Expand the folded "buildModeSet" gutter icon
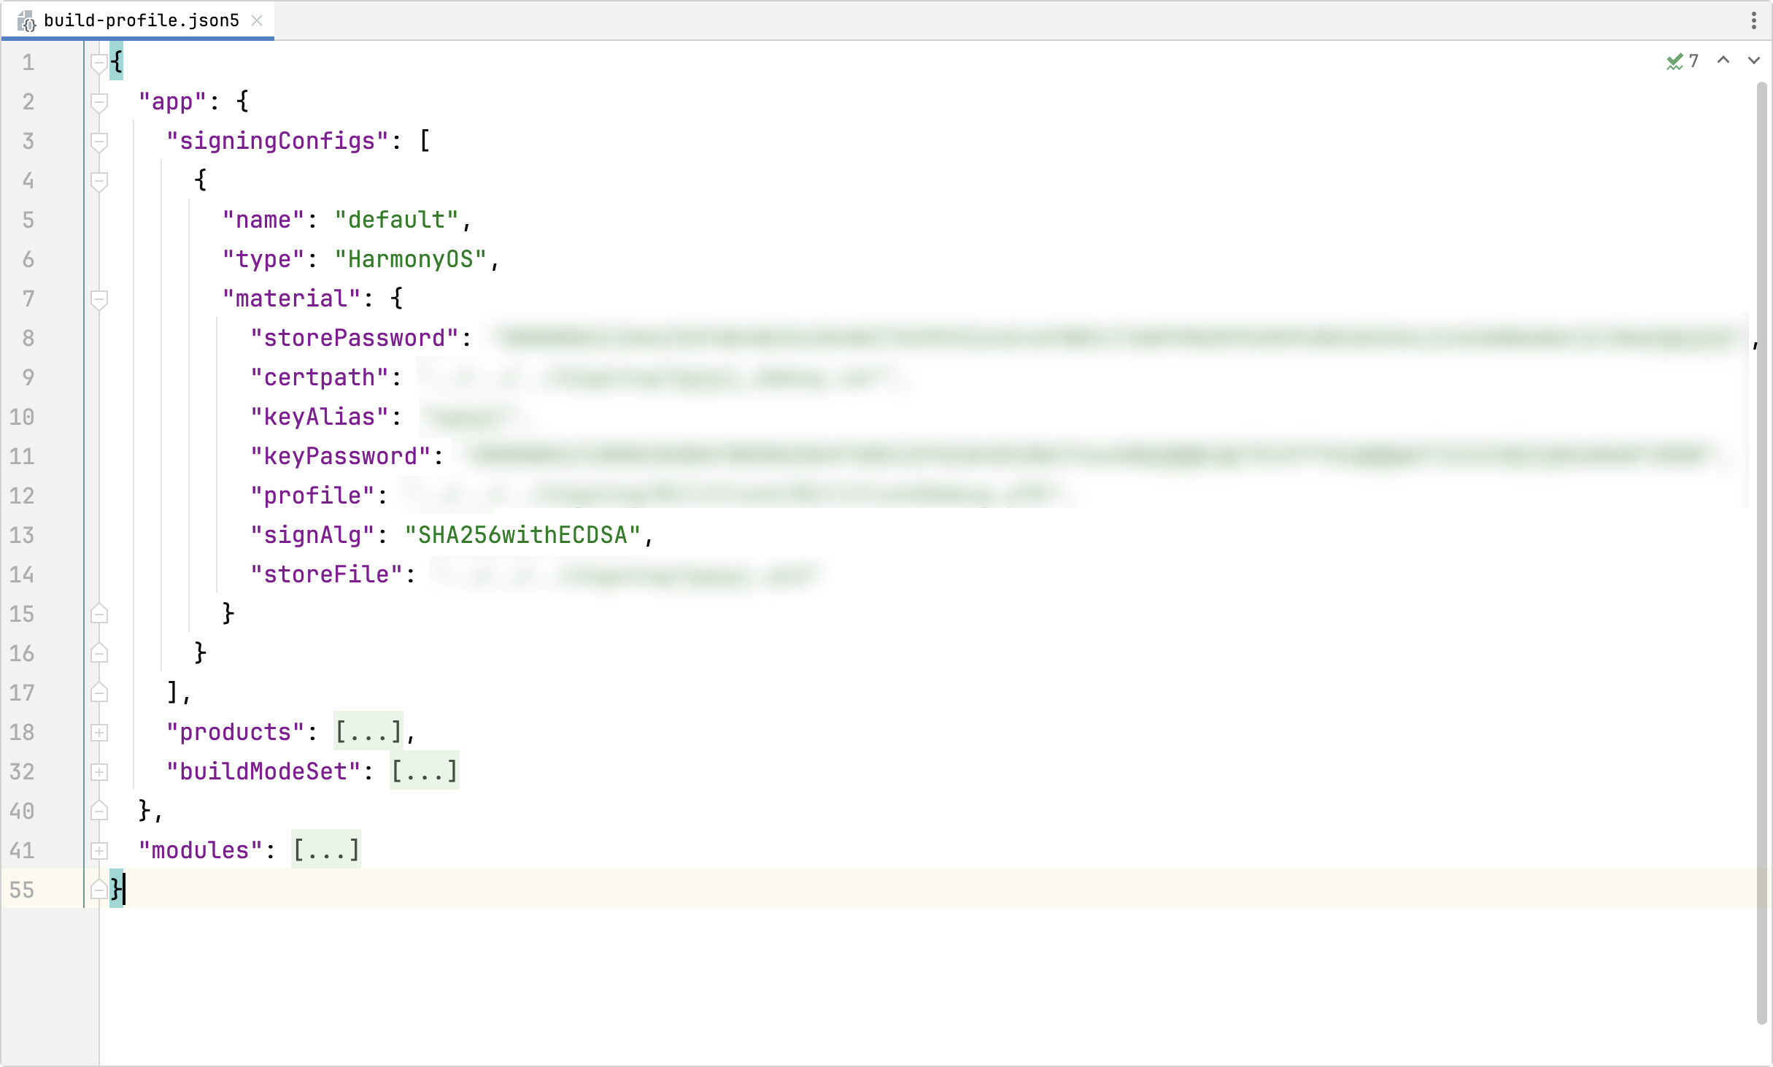The width and height of the screenshot is (1773, 1067). [x=99, y=771]
